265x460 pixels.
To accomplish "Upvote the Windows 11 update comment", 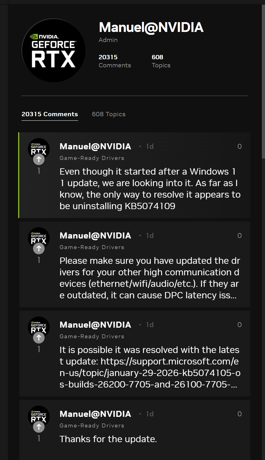I will [39, 159].
